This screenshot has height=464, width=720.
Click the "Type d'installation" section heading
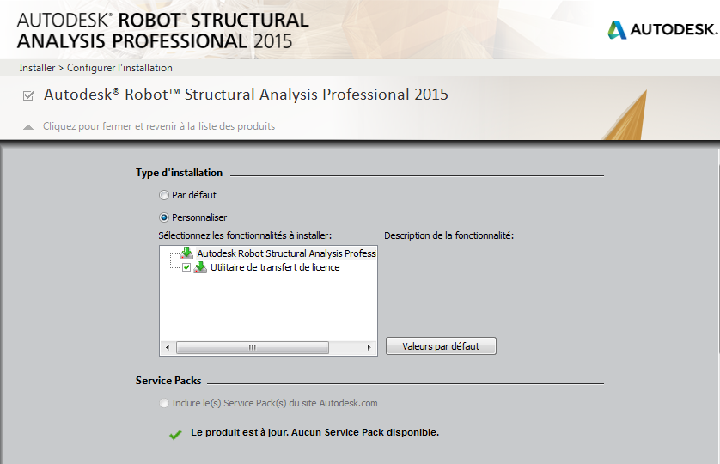(x=179, y=173)
